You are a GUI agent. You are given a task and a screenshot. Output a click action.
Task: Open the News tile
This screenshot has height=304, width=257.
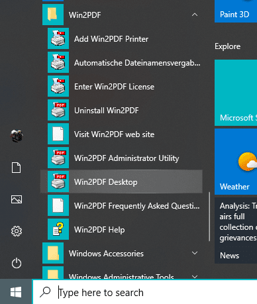pos(236,230)
